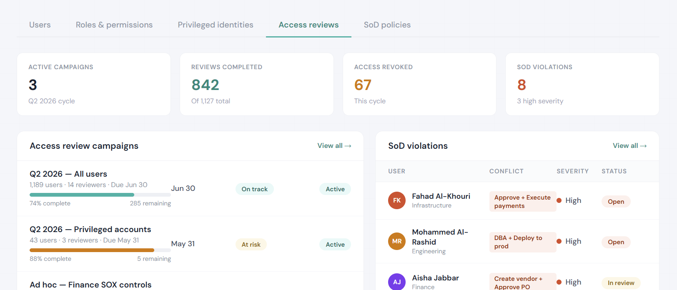Click the Privileged accounts progress bar
Image resolution: width=677 pixels, height=290 pixels.
pyautogui.click(x=100, y=250)
